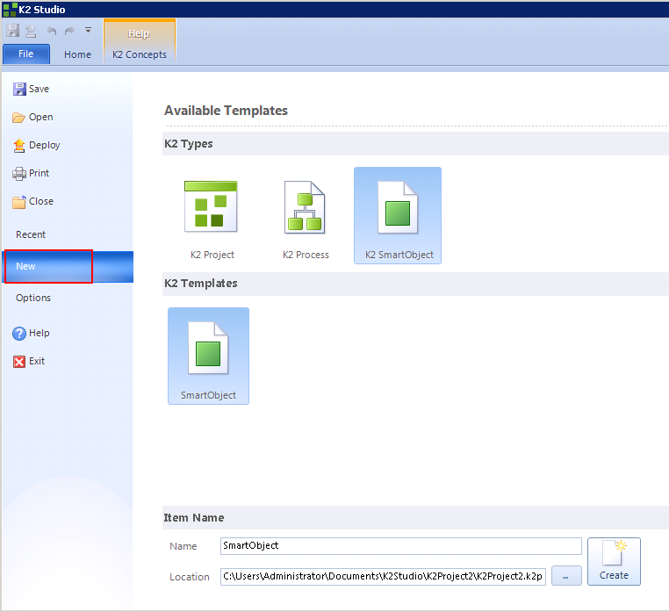The width and height of the screenshot is (669, 612).
Task: Switch to the K2 Concepts tab
Action: point(140,54)
